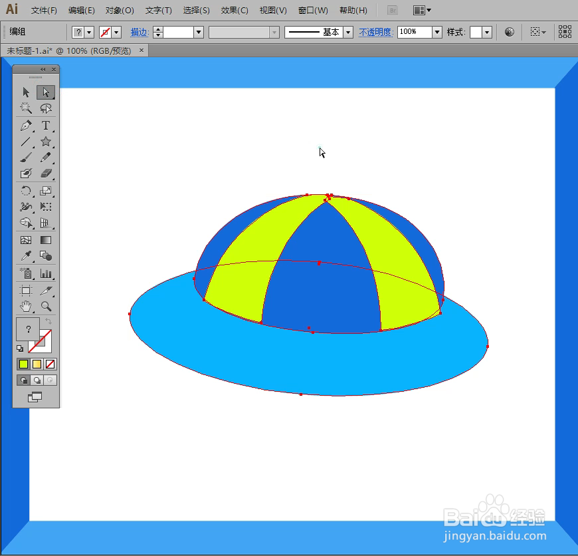This screenshot has height=556, width=578.
Task: Adjust stroke weight stepper arrows
Action: (x=158, y=33)
